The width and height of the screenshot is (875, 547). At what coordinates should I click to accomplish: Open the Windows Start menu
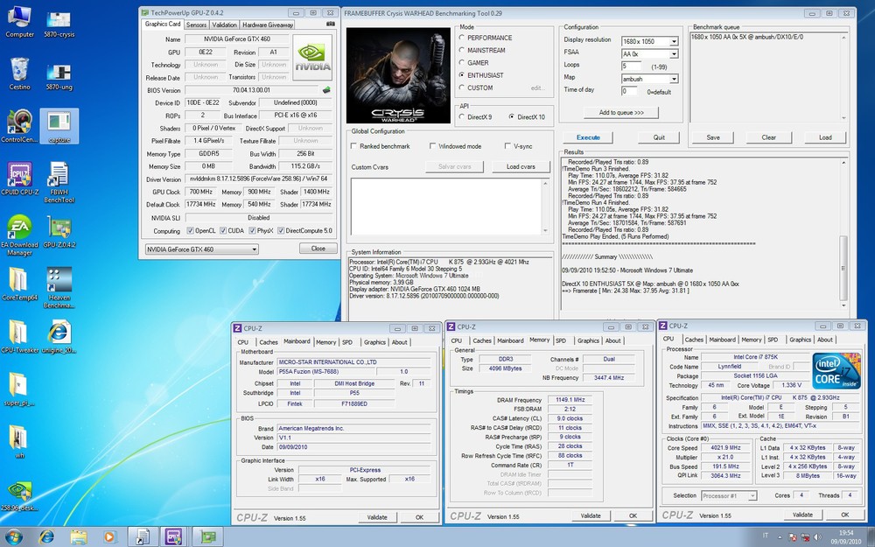13,537
